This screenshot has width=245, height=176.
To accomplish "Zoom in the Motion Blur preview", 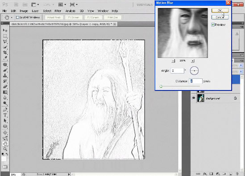I will pos(193,61).
